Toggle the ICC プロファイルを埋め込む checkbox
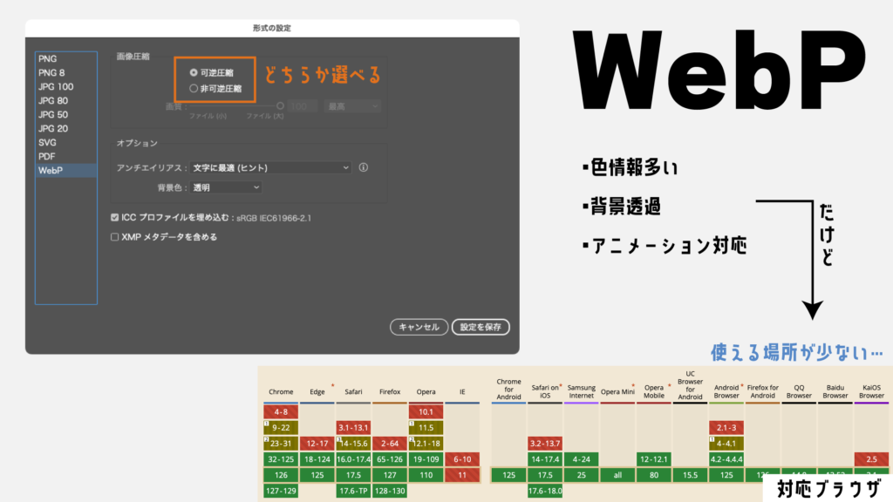The height and width of the screenshot is (502, 893). point(115,217)
